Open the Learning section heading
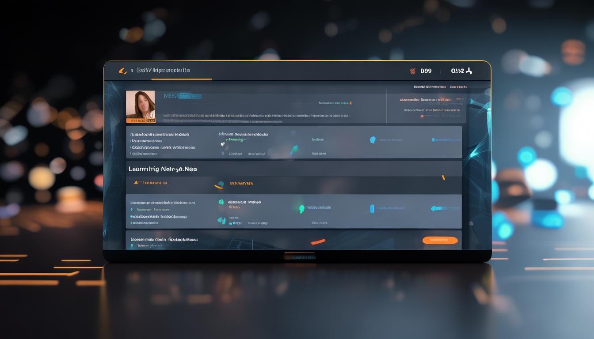Viewport: 594px width, 339px height. pyautogui.click(x=163, y=169)
